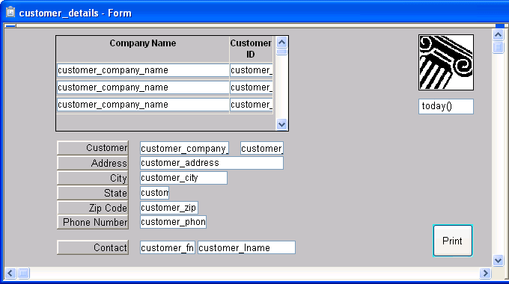
Task: Click the customer_lname contact field
Action: [247, 247]
